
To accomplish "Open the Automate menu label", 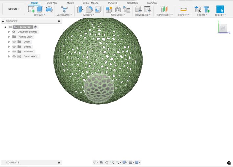I will click(64, 15).
